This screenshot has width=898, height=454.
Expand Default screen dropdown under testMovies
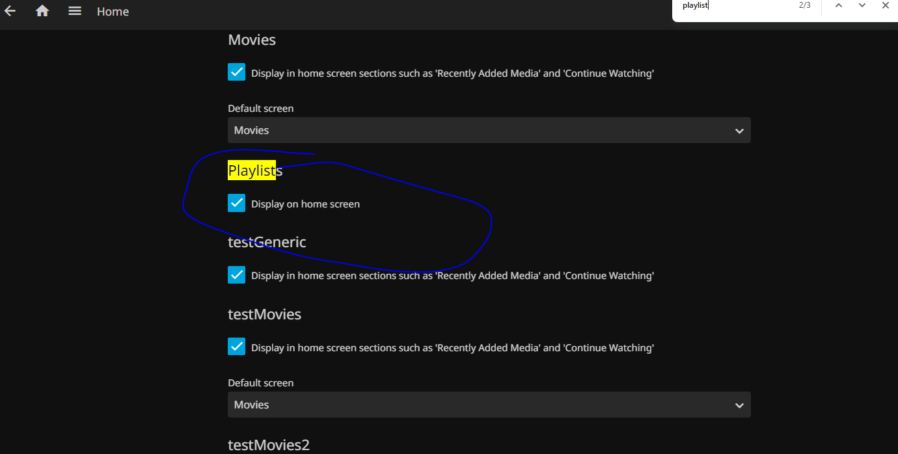[489, 405]
